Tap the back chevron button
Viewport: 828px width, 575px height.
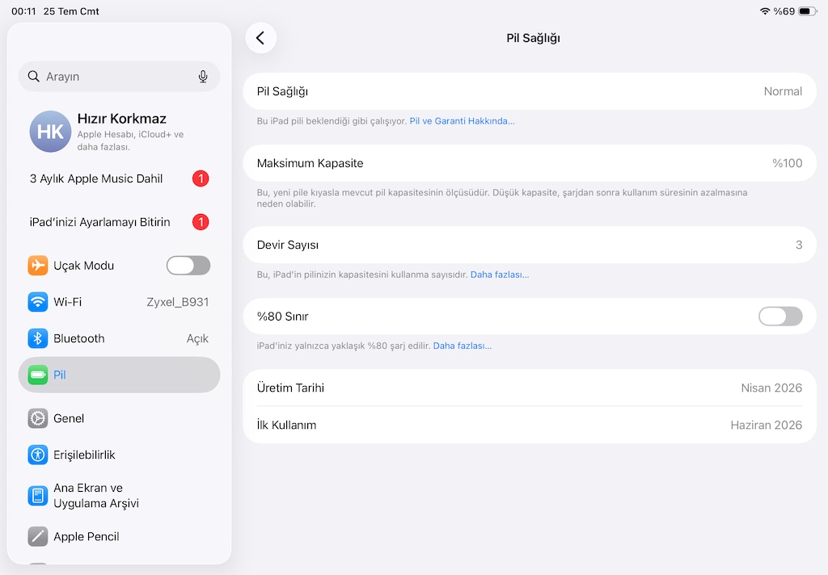click(261, 38)
